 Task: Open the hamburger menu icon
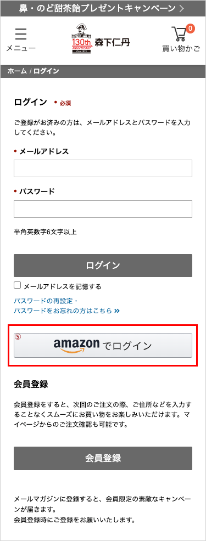21,34
